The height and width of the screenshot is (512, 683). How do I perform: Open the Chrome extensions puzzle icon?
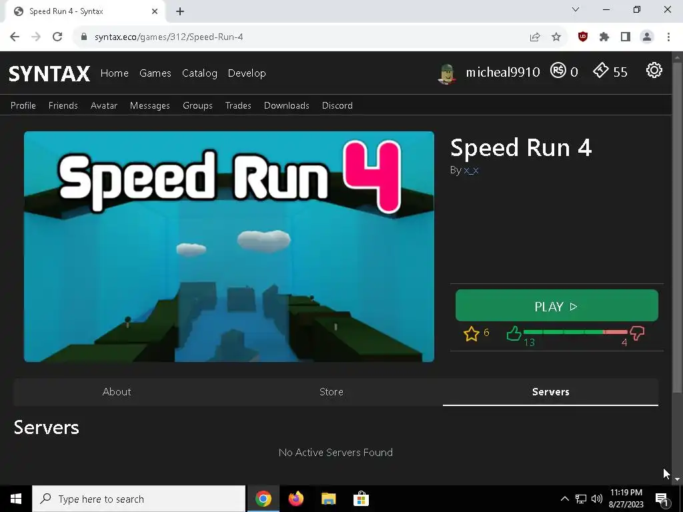click(604, 37)
